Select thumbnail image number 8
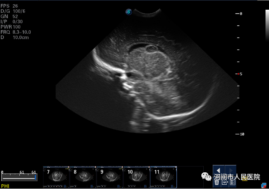 click(x=83, y=177)
